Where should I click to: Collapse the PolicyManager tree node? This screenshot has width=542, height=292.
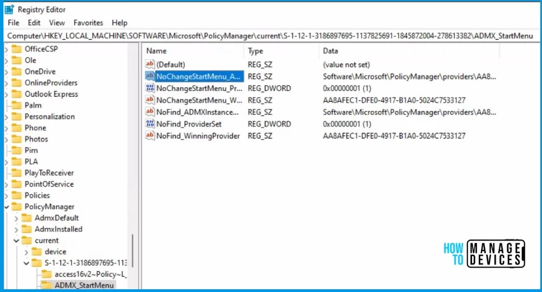tap(7, 207)
